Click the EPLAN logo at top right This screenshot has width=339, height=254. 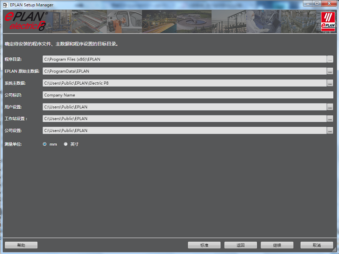tap(328, 21)
